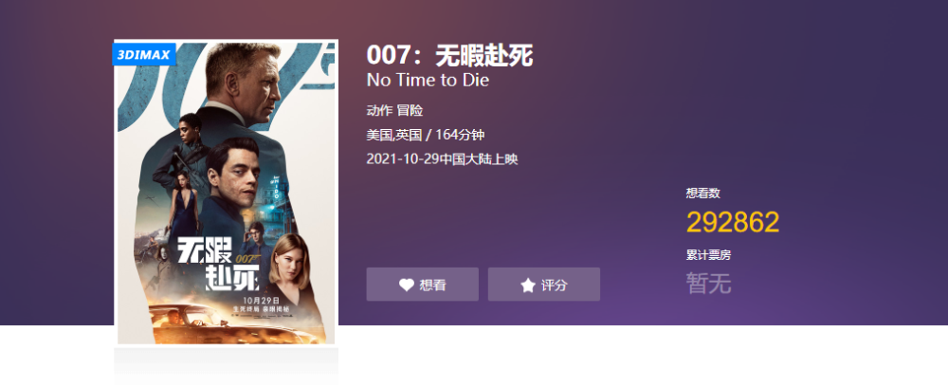
Task: Click the 想看 button label
Action: pos(433,286)
